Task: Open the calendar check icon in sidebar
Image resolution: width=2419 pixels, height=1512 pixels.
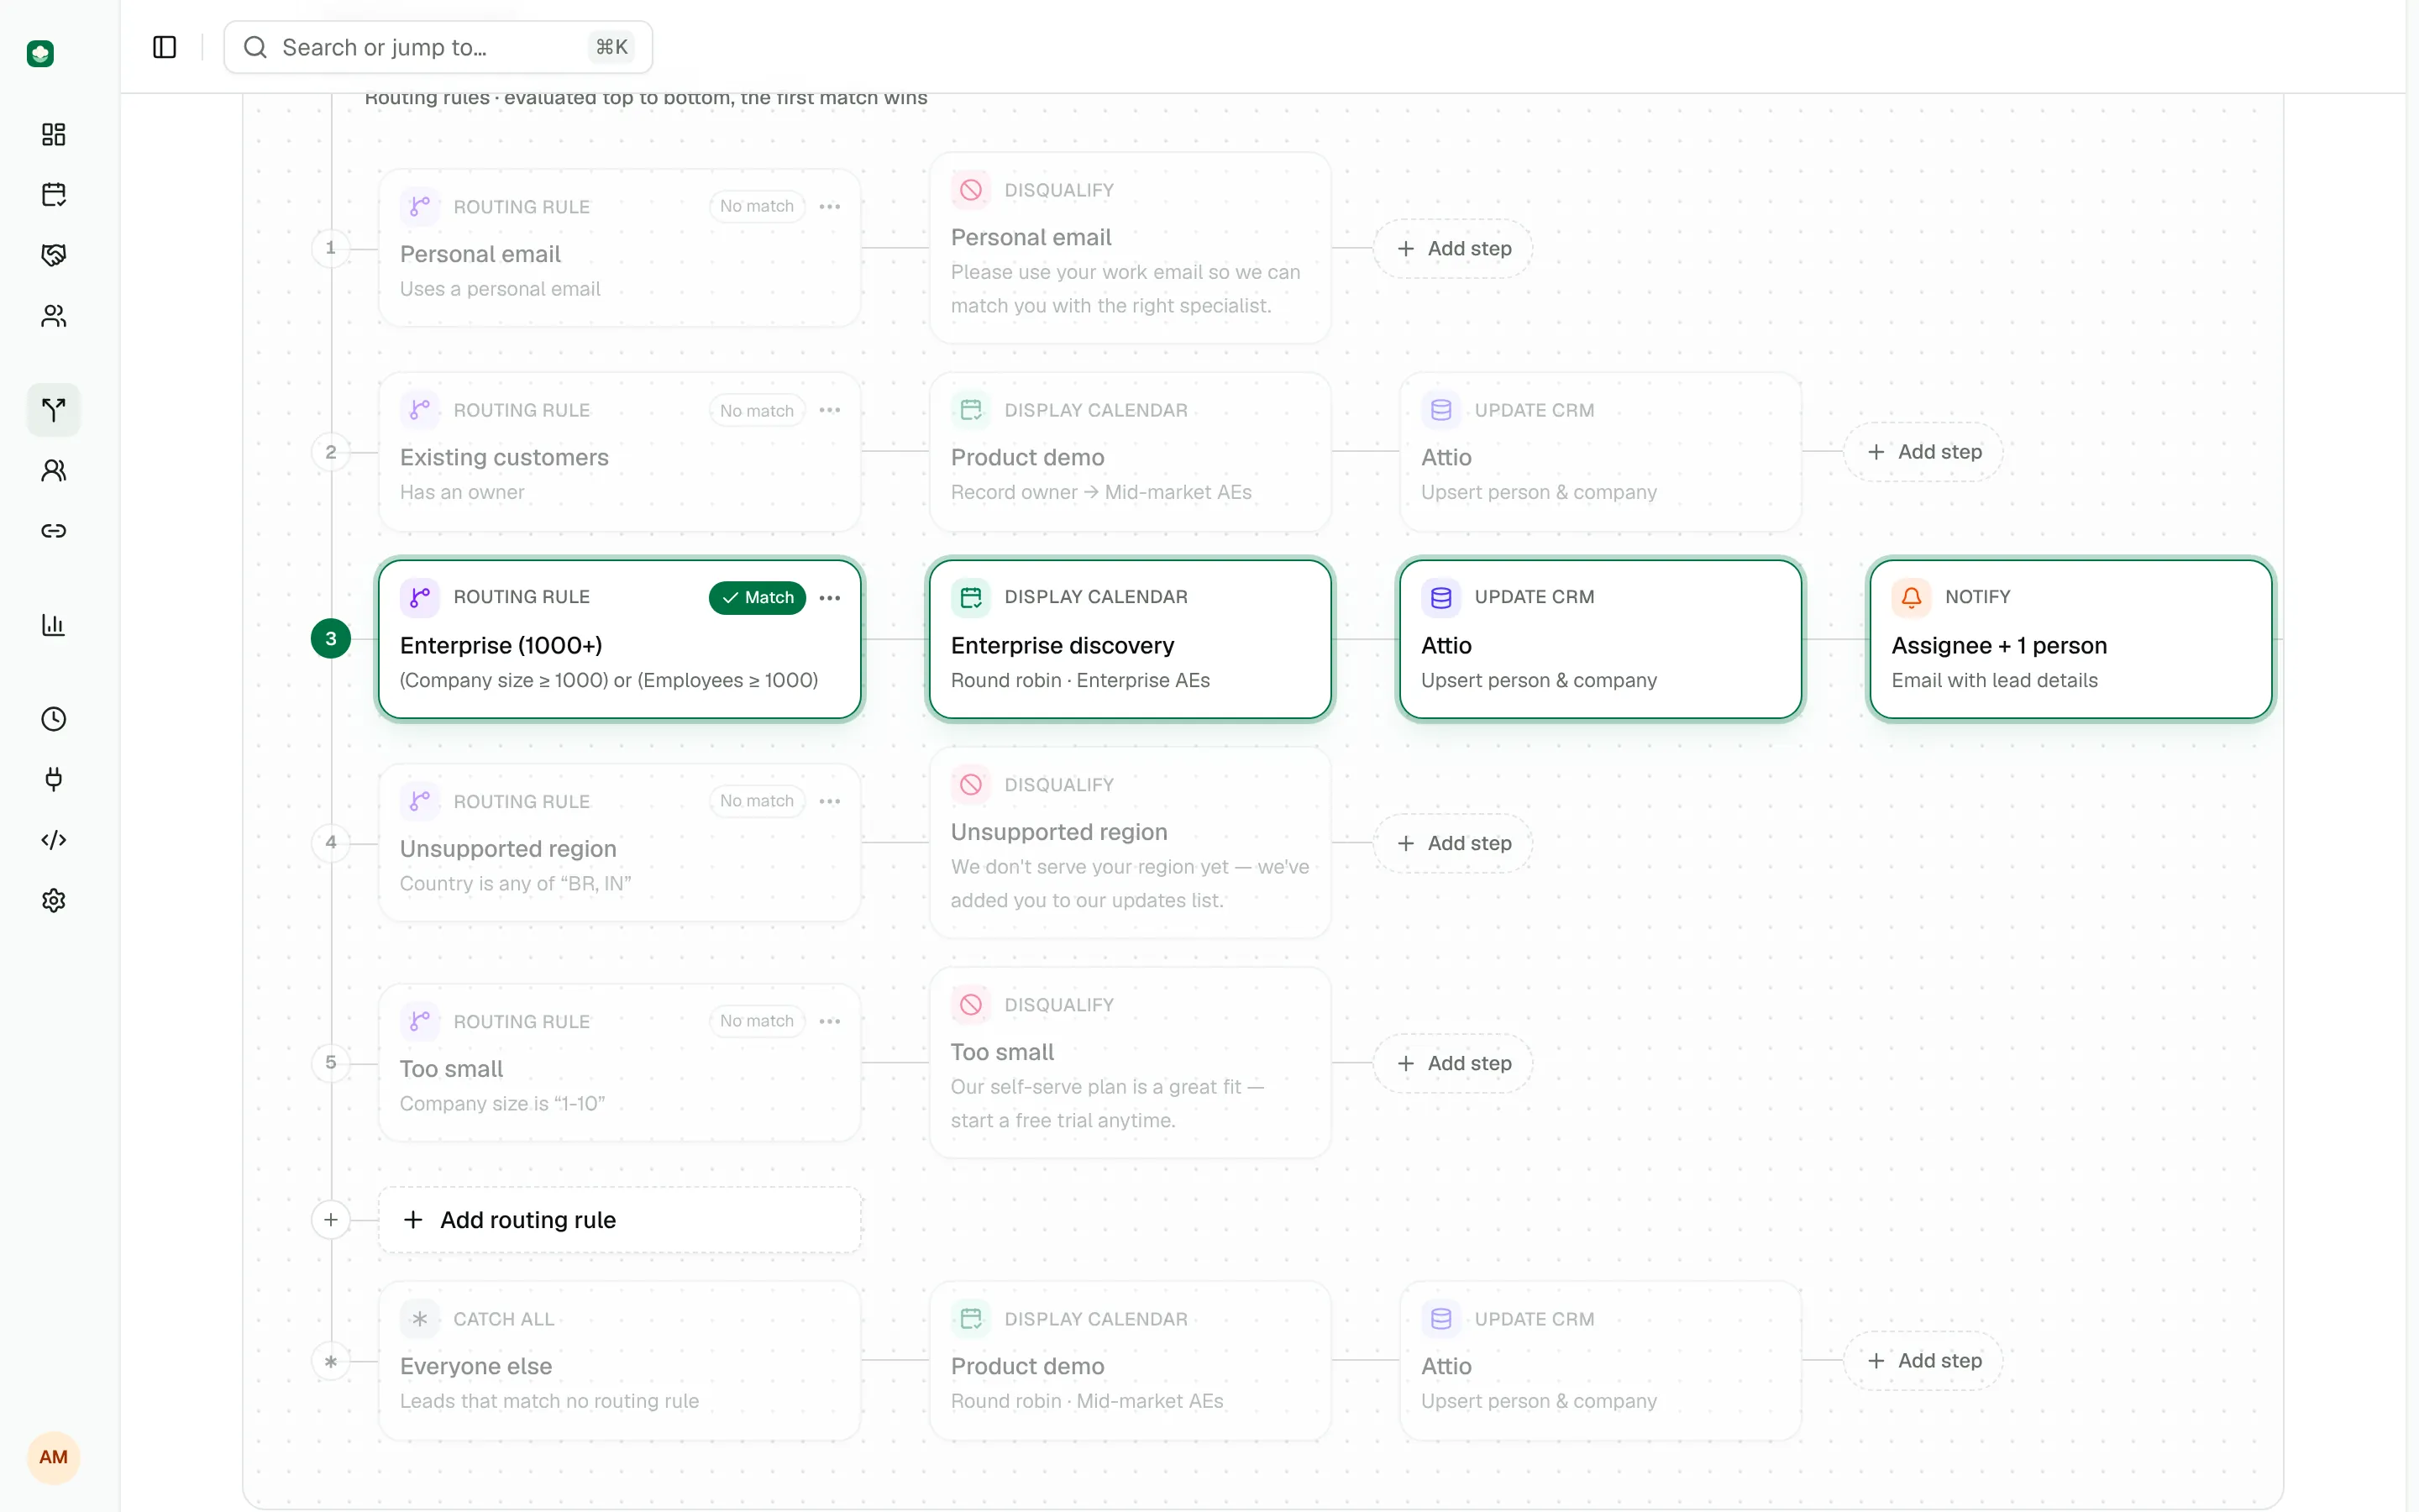Action: point(54,194)
